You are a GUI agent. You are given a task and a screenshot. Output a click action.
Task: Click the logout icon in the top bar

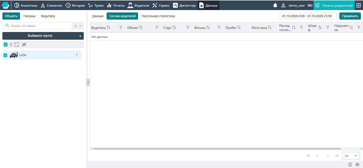tap(358, 5)
